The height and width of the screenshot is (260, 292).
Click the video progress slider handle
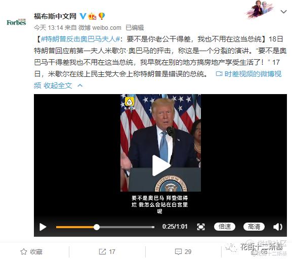point(97,227)
